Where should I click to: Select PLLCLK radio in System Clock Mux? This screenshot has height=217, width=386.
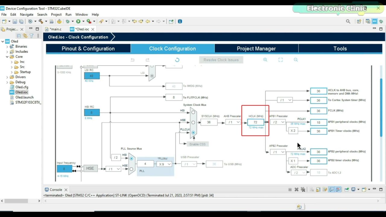tap(193, 132)
